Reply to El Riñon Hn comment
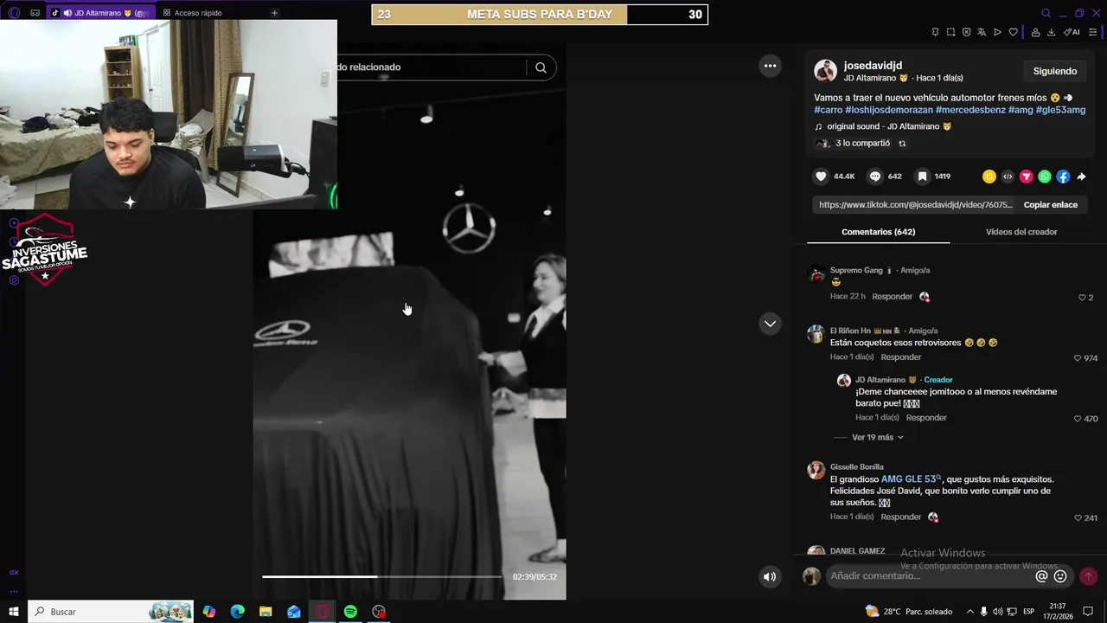1107x623 pixels. 900,357
